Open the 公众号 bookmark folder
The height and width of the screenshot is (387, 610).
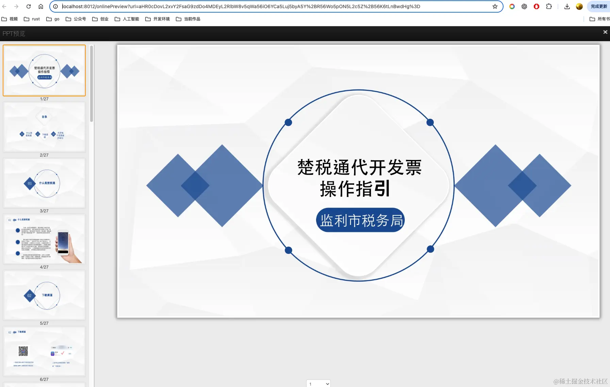(76, 19)
